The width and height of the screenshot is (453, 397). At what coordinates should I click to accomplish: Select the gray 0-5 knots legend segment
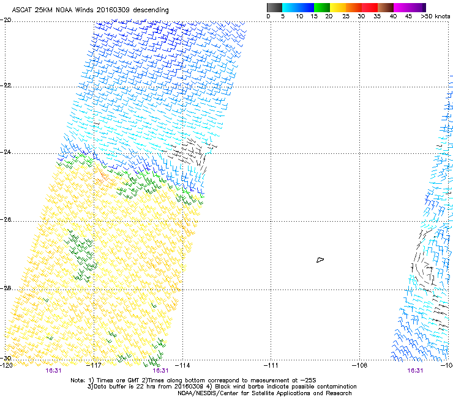pyautogui.click(x=274, y=7)
